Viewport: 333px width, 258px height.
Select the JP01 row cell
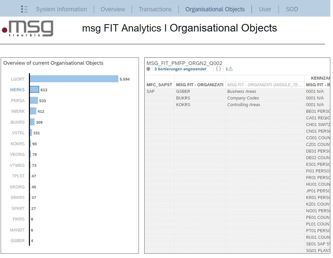[318, 191]
